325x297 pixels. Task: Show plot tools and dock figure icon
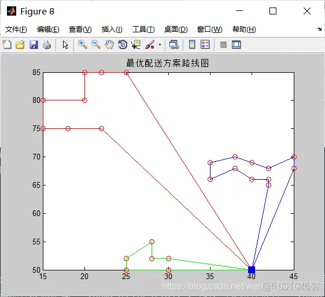237,44
